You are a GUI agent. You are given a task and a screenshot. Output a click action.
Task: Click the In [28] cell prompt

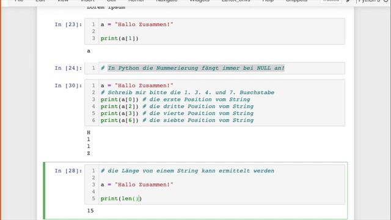point(68,171)
